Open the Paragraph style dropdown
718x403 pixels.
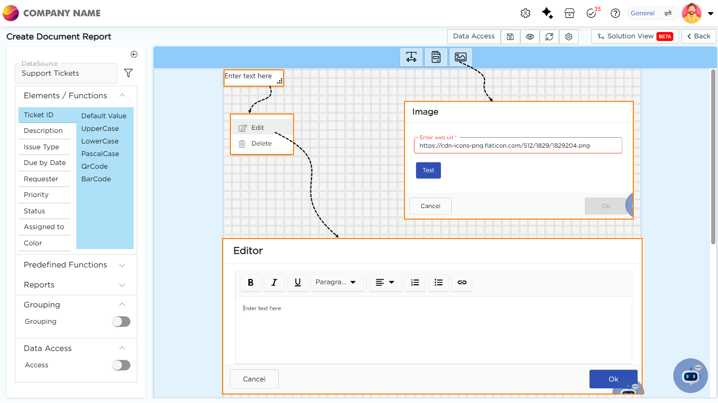pyautogui.click(x=337, y=283)
